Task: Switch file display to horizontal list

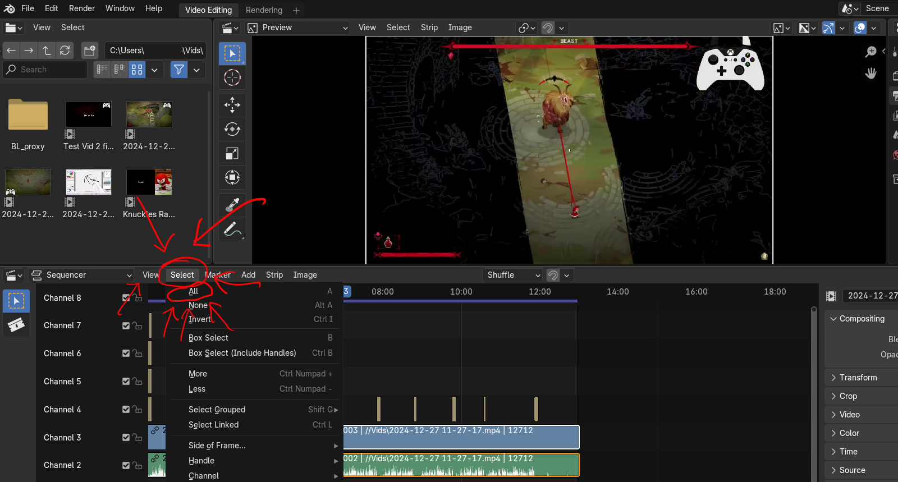Action: coord(120,70)
